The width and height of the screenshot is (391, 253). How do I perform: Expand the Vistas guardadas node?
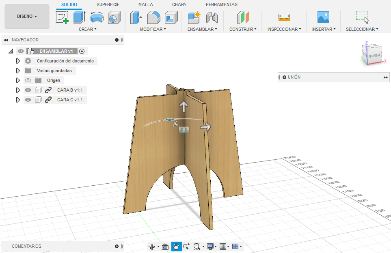coord(18,71)
